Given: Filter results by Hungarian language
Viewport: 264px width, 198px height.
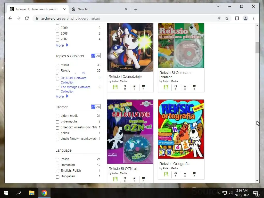Looking at the screenshot, I should coord(57,177).
